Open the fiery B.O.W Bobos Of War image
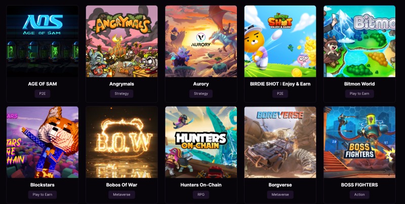 point(121,142)
